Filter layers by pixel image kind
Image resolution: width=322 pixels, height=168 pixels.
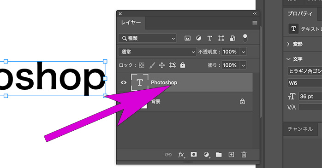[187, 38]
